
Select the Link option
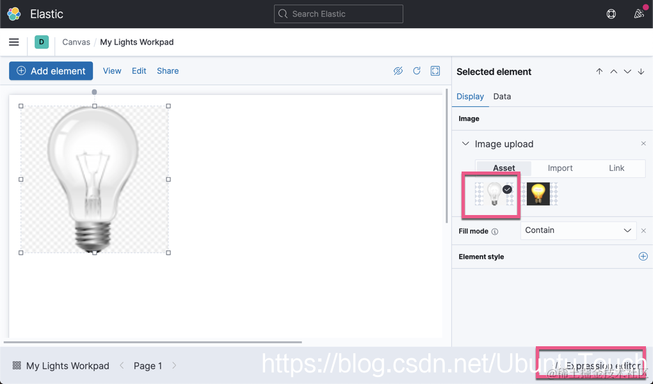(x=617, y=168)
